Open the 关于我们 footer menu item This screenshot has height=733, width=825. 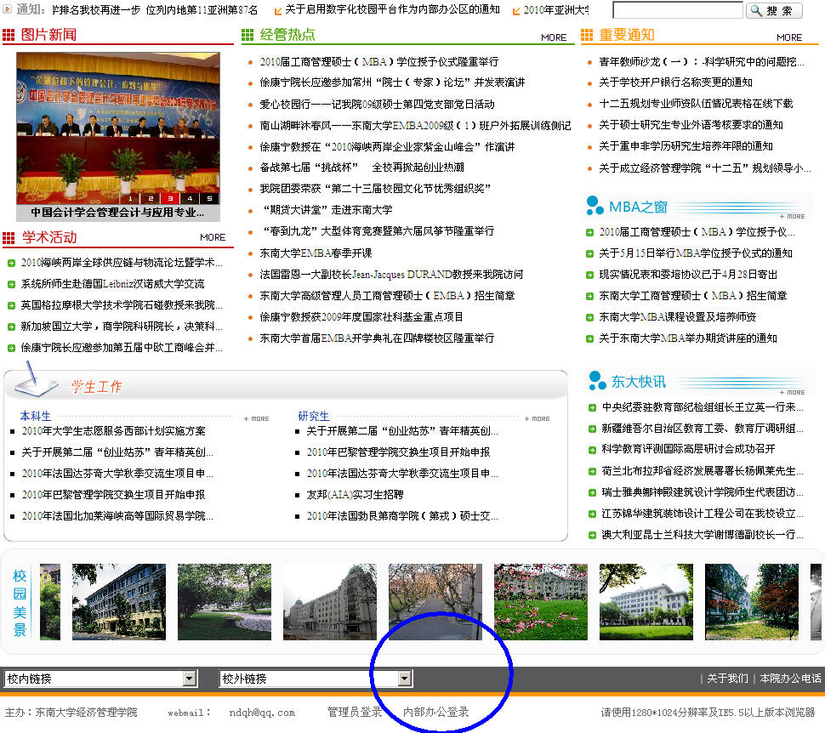pyautogui.click(x=727, y=679)
